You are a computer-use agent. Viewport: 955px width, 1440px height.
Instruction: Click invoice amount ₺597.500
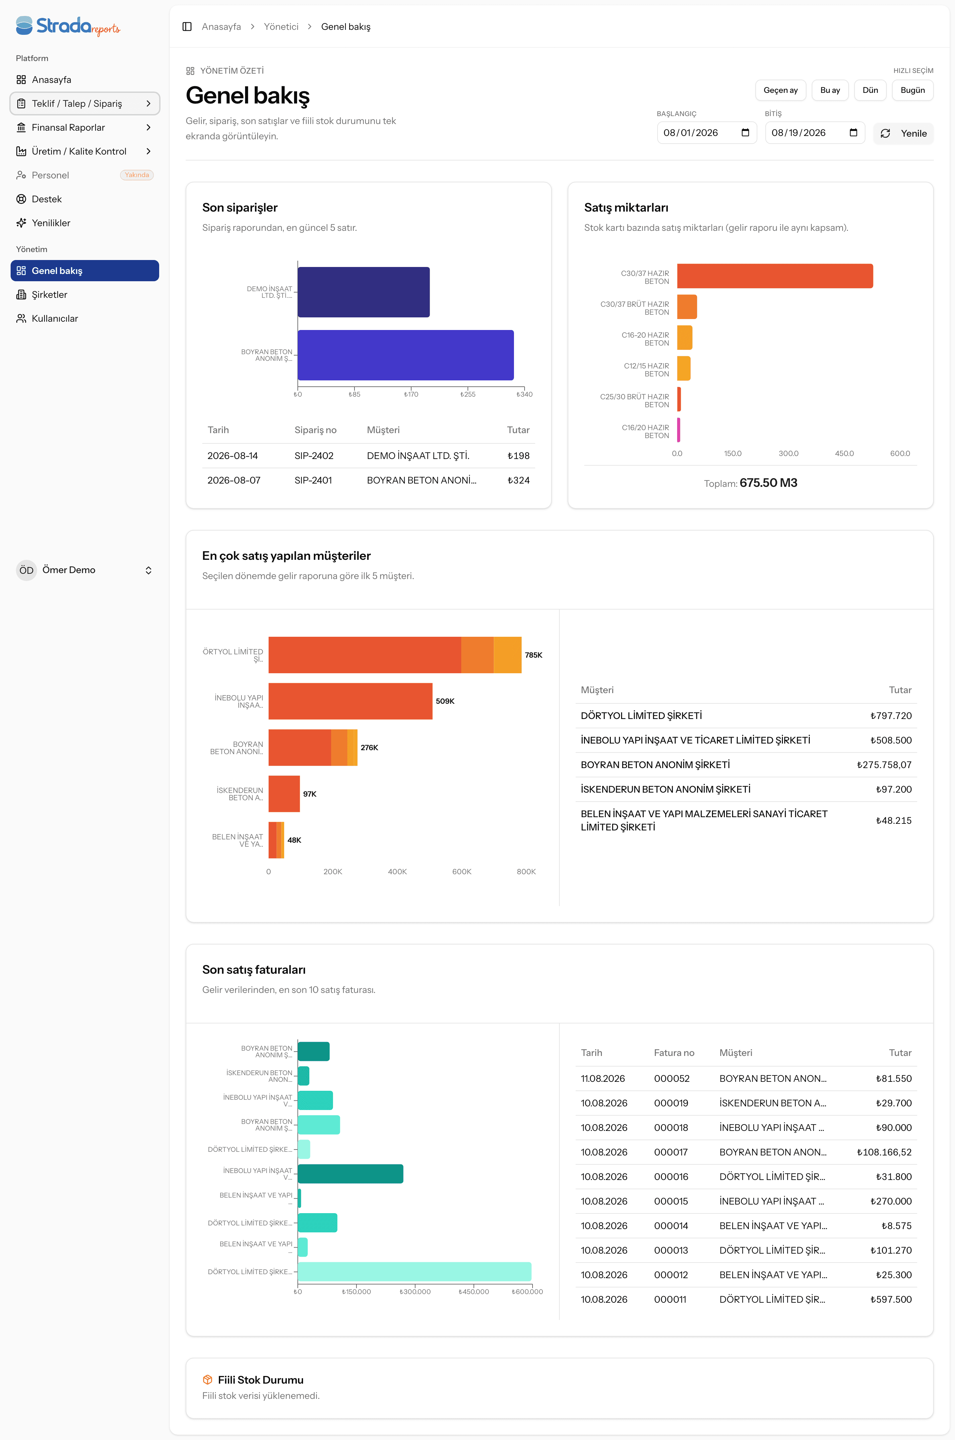click(x=890, y=1299)
